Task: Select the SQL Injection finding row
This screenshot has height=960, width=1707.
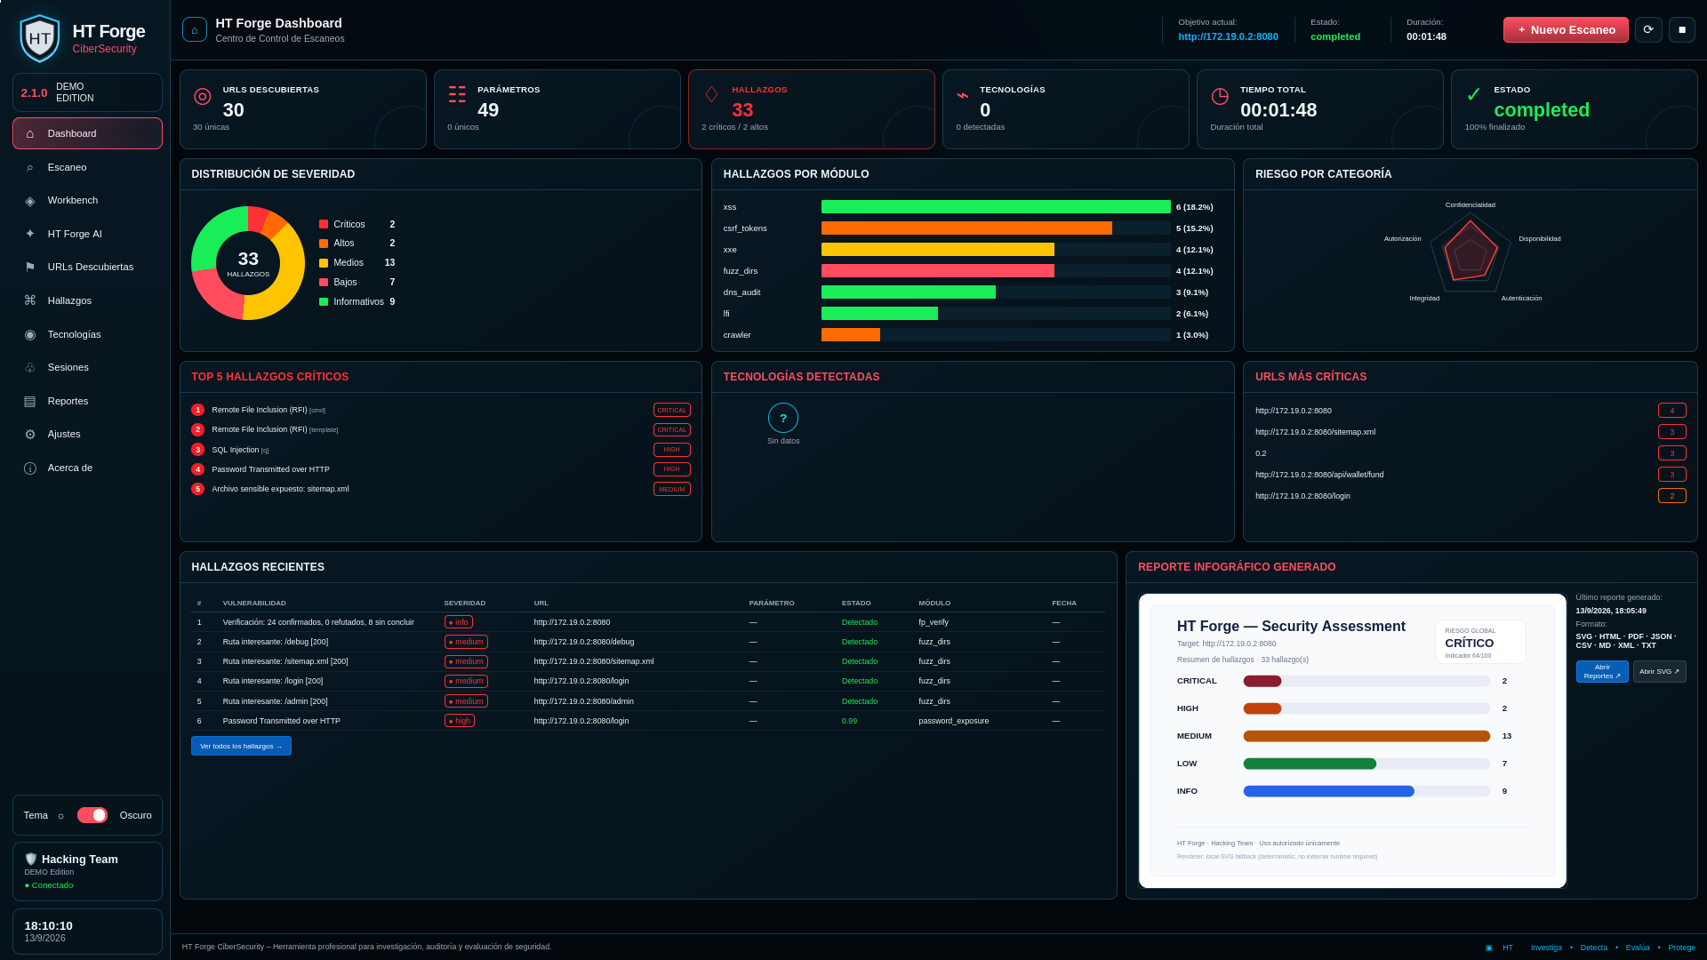Action: point(440,450)
